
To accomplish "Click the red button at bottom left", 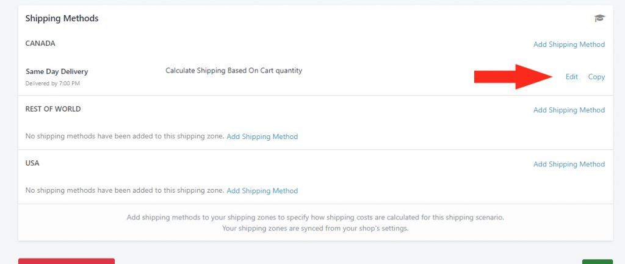I will 67,261.
